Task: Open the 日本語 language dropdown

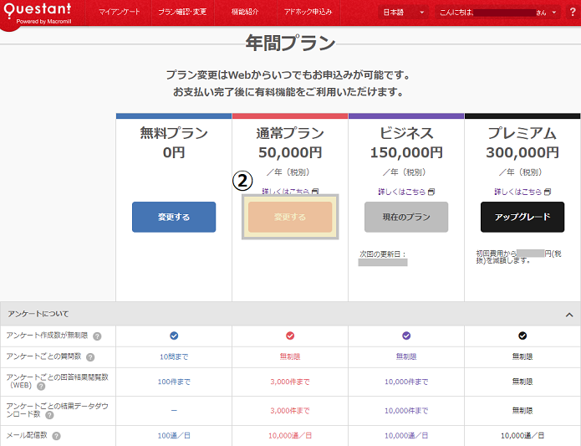Action: pos(403,13)
